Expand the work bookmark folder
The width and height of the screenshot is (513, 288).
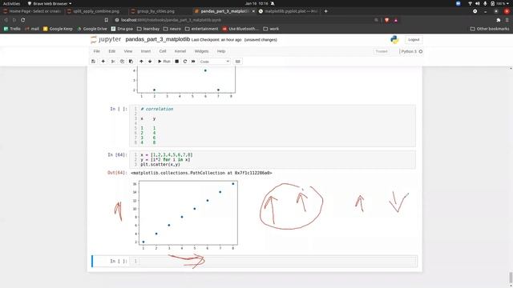[x=271, y=29]
